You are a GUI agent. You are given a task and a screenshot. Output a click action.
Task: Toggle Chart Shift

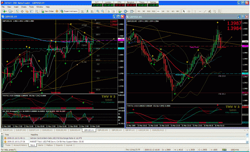point(113,11)
